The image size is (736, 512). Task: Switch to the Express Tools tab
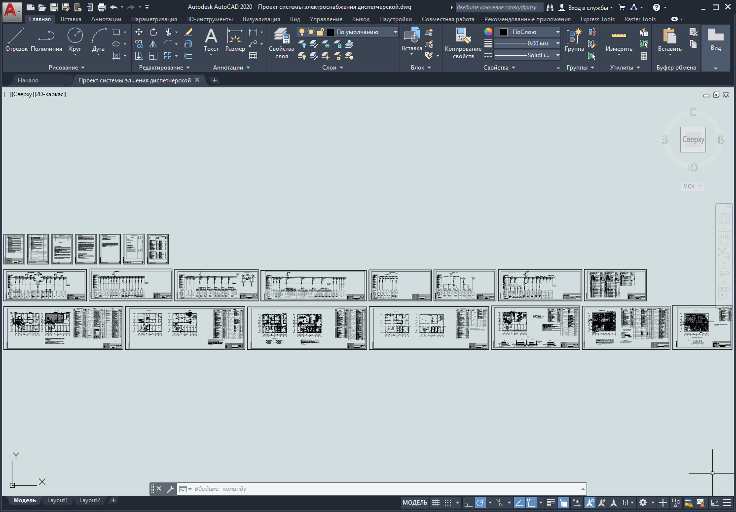click(597, 19)
